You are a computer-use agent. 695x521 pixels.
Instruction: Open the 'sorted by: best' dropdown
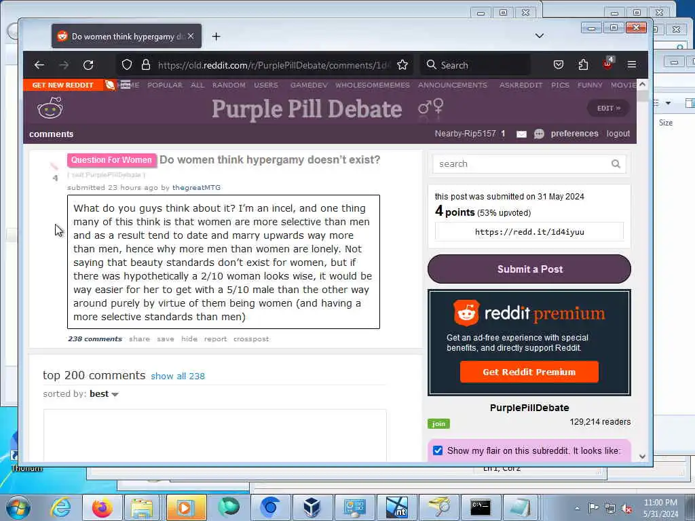point(104,394)
